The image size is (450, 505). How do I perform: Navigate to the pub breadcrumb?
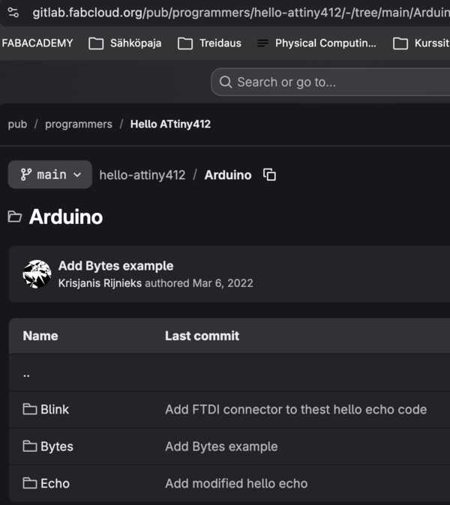coord(17,124)
